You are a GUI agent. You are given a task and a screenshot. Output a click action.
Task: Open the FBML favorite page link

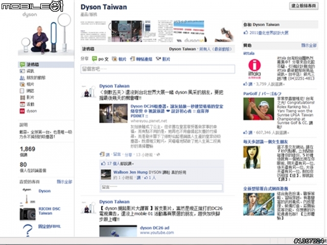pyautogui.click(x=50, y=227)
